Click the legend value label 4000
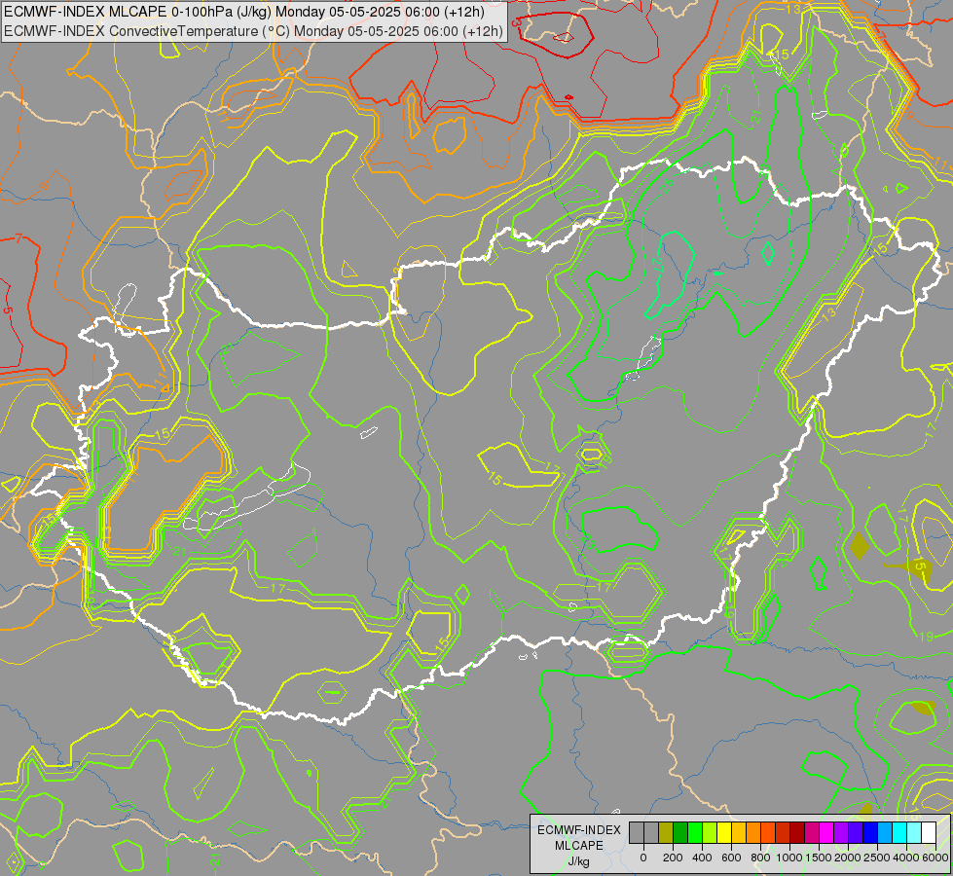The width and height of the screenshot is (953, 876). (906, 858)
